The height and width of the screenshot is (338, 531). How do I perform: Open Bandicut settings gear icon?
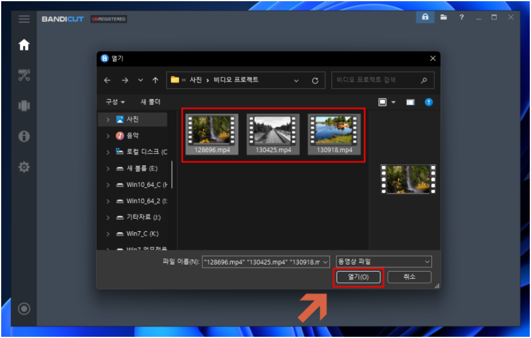[x=24, y=167]
